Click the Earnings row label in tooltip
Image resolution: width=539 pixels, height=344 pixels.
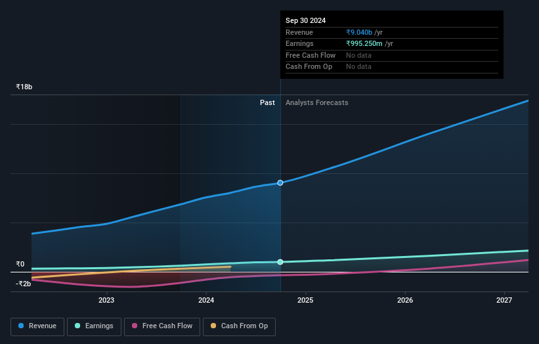pos(299,43)
